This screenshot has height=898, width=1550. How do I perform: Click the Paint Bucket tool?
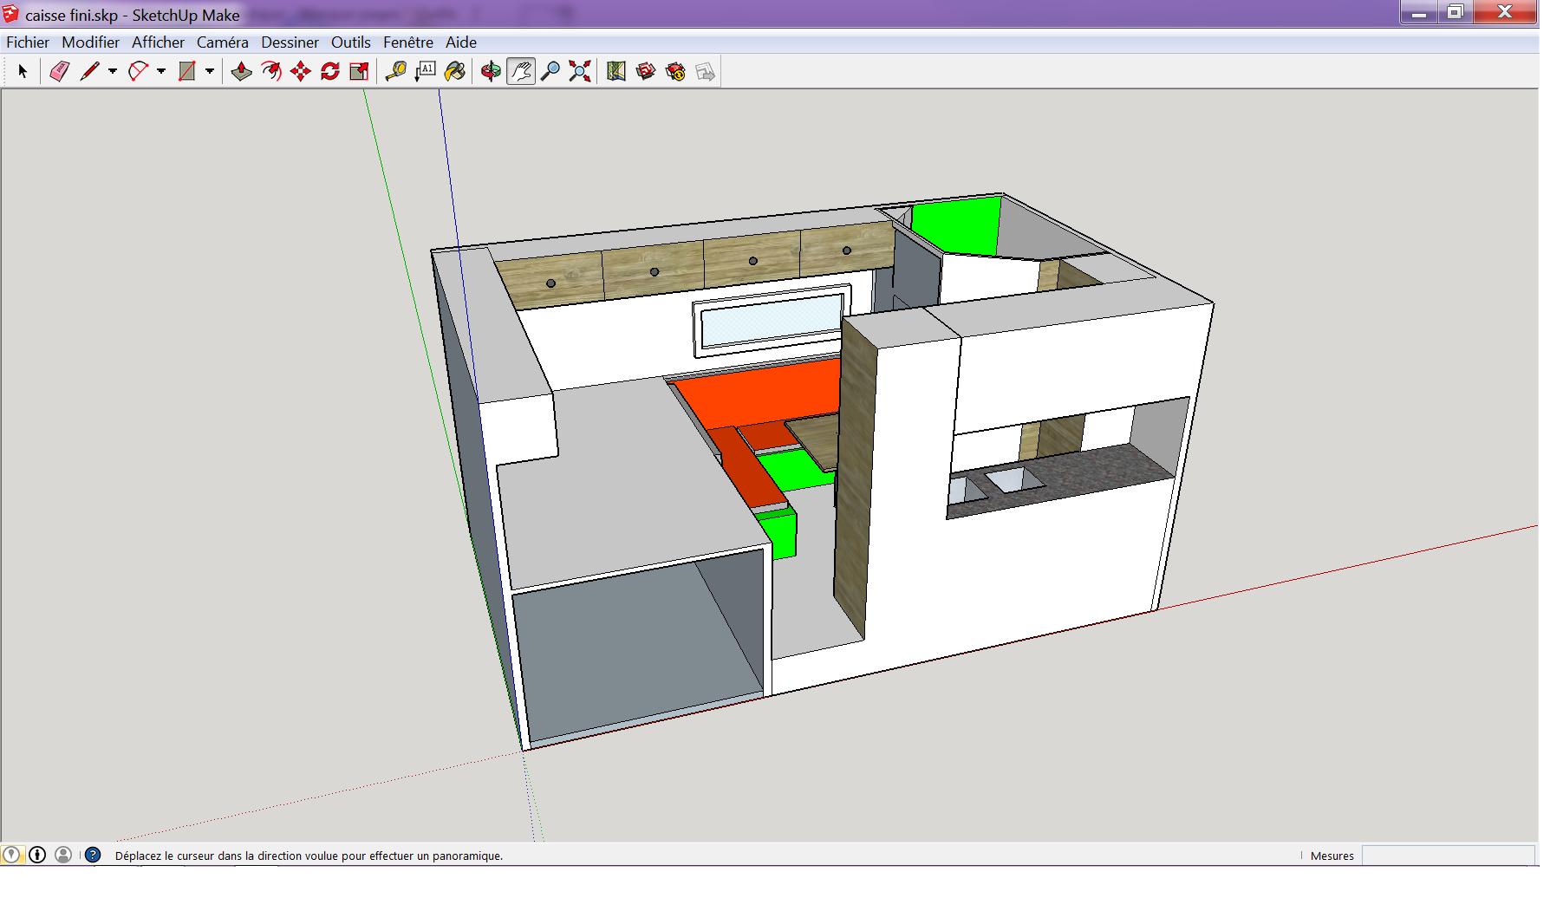coord(454,72)
